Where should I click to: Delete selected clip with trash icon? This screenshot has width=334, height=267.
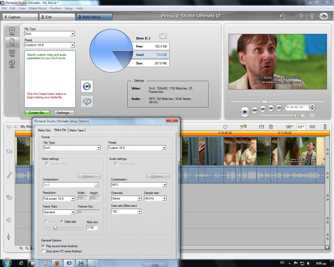tap(271, 127)
